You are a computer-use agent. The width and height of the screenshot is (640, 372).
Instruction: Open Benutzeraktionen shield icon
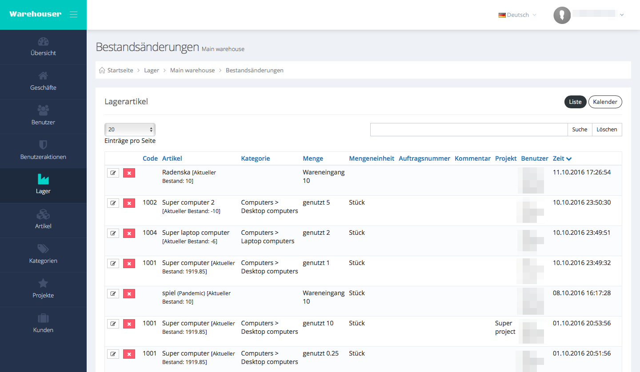click(43, 145)
